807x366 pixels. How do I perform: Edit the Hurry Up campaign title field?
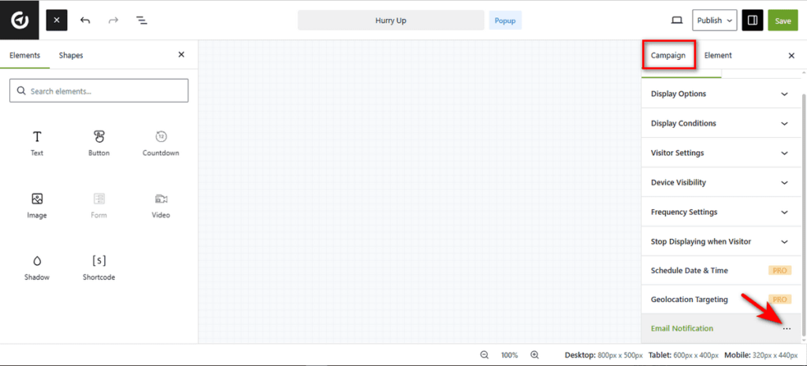tap(391, 21)
